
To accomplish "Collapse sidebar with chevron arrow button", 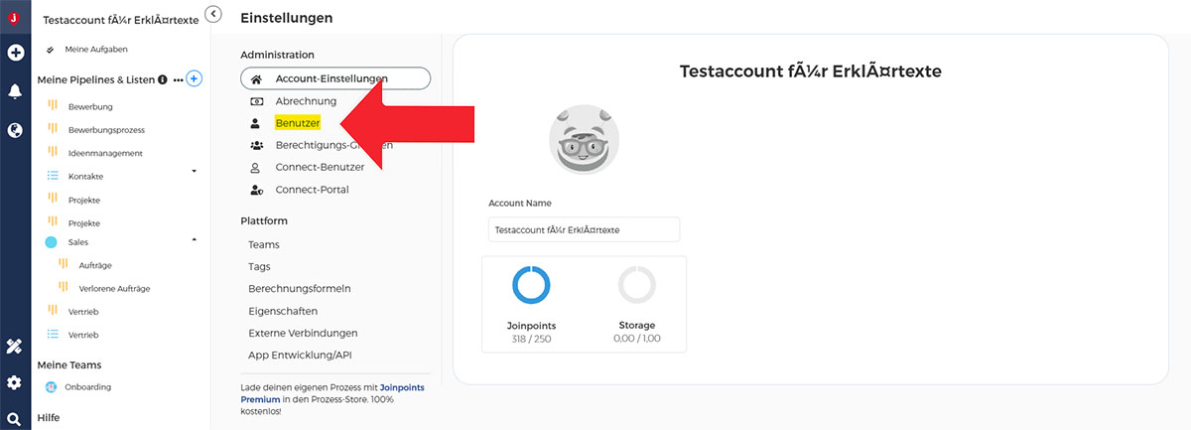I will pos(214,13).
